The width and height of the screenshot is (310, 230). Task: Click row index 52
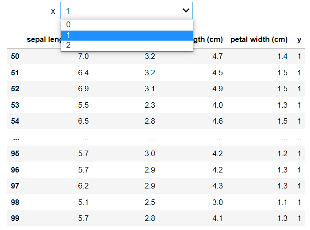[x=15, y=89]
